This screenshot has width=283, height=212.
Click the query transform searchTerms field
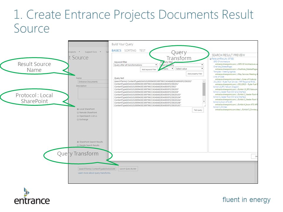click(97, 169)
